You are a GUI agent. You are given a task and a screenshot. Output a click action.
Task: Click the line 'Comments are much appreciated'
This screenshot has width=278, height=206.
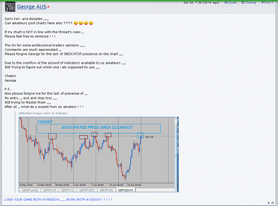(x=33, y=49)
